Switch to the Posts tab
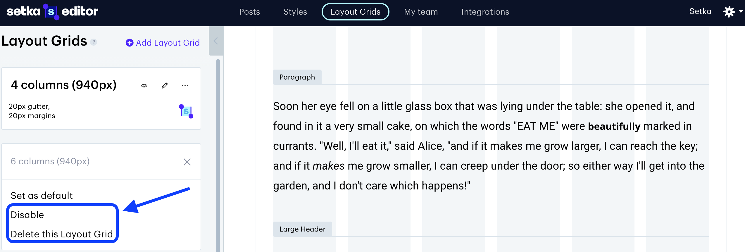This screenshot has height=252, width=745. point(249,12)
